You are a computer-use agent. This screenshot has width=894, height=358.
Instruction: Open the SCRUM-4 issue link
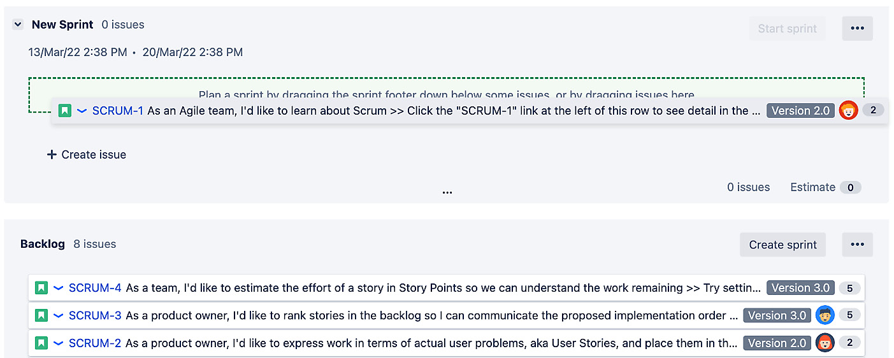95,288
